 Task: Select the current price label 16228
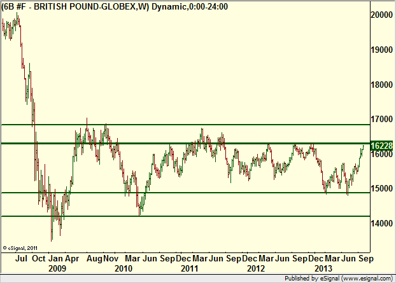pyautogui.click(x=381, y=146)
